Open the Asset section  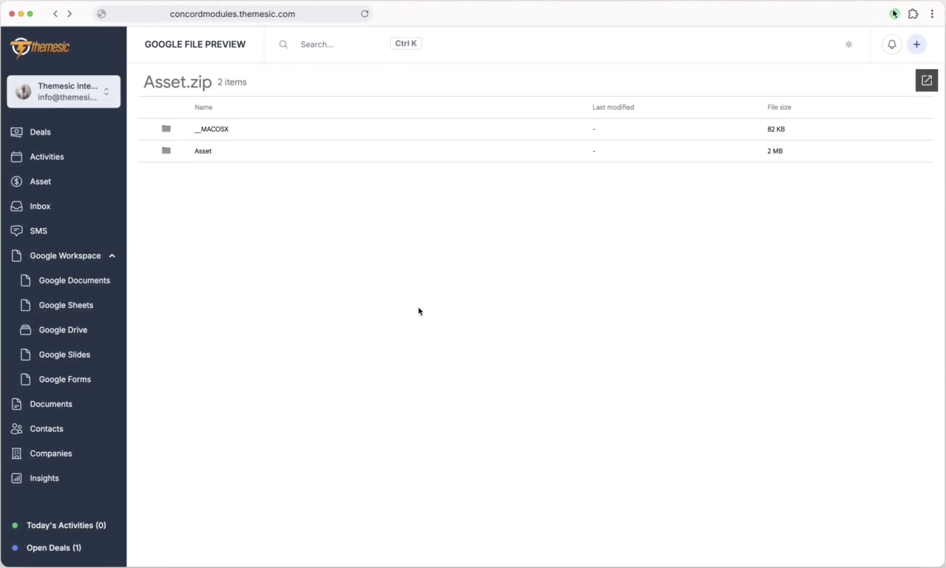(40, 181)
